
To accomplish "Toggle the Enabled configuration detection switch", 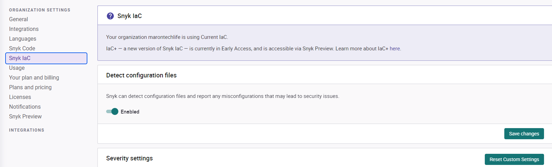I will (x=112, y=111).
